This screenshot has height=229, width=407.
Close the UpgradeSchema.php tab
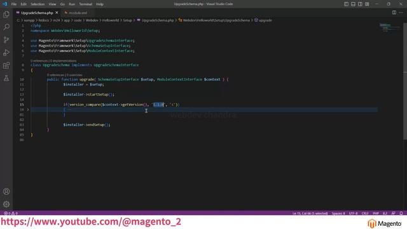(57, 13)
